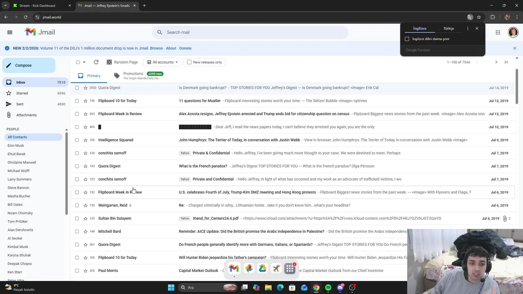
Task: Open the apps grid in floating dock
Action: click(x=290, y=268)
